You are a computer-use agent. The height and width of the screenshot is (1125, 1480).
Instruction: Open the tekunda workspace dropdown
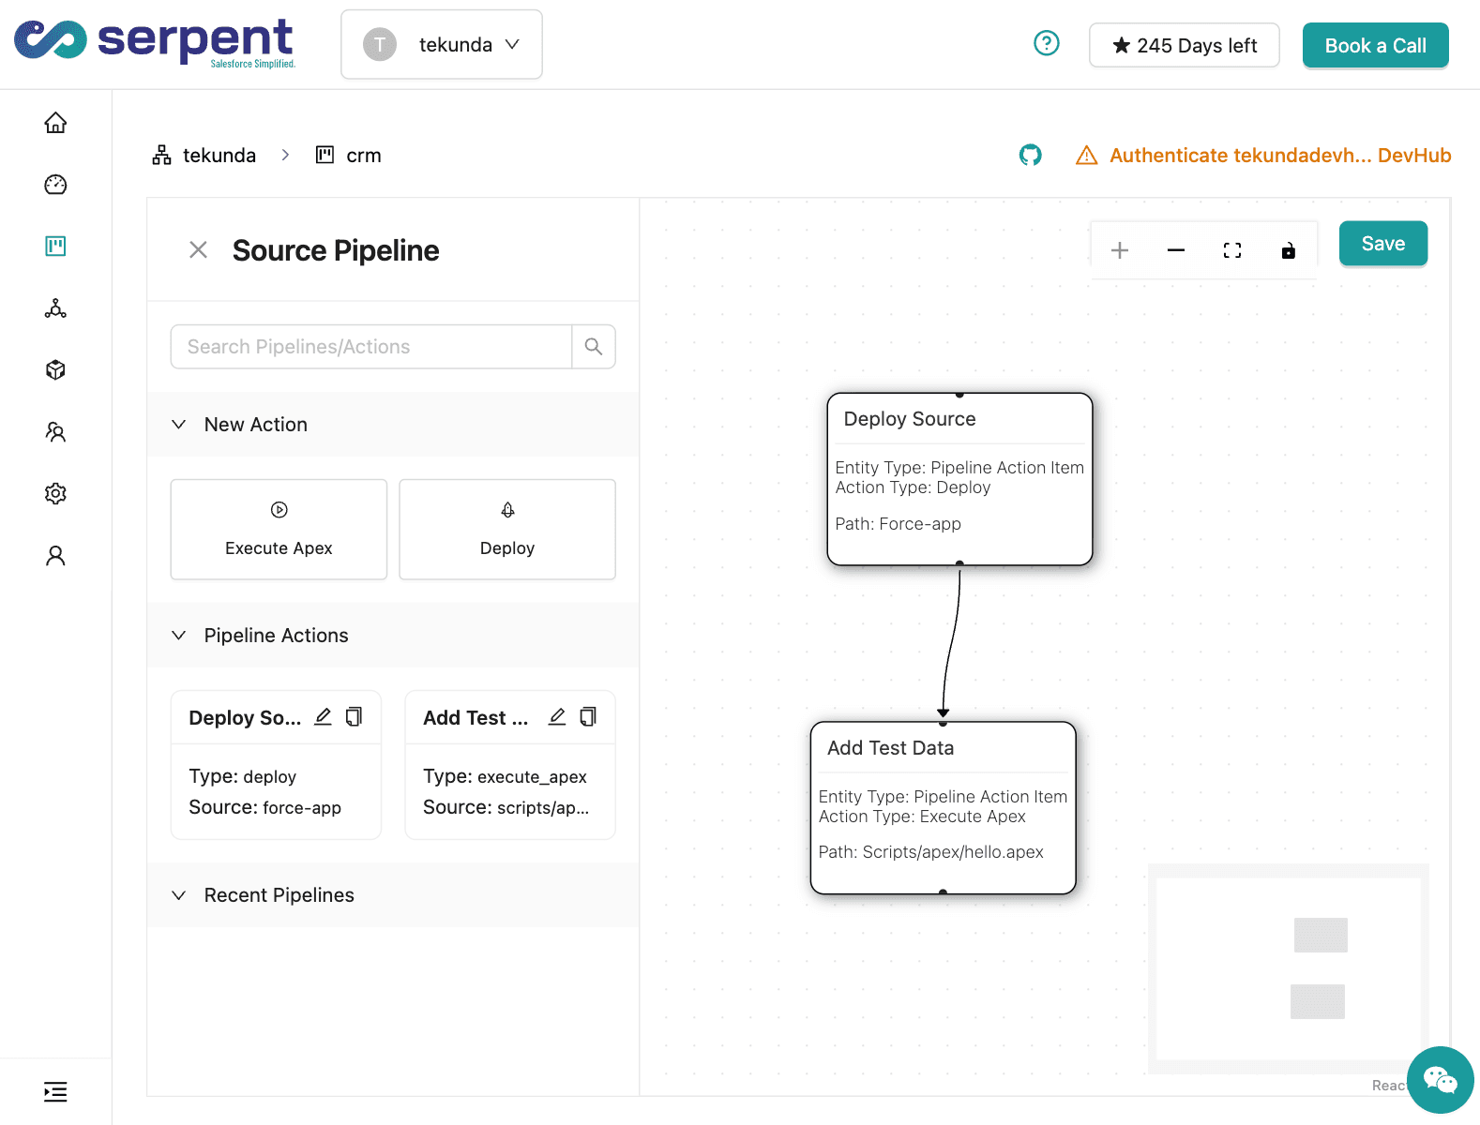point(442,45)
